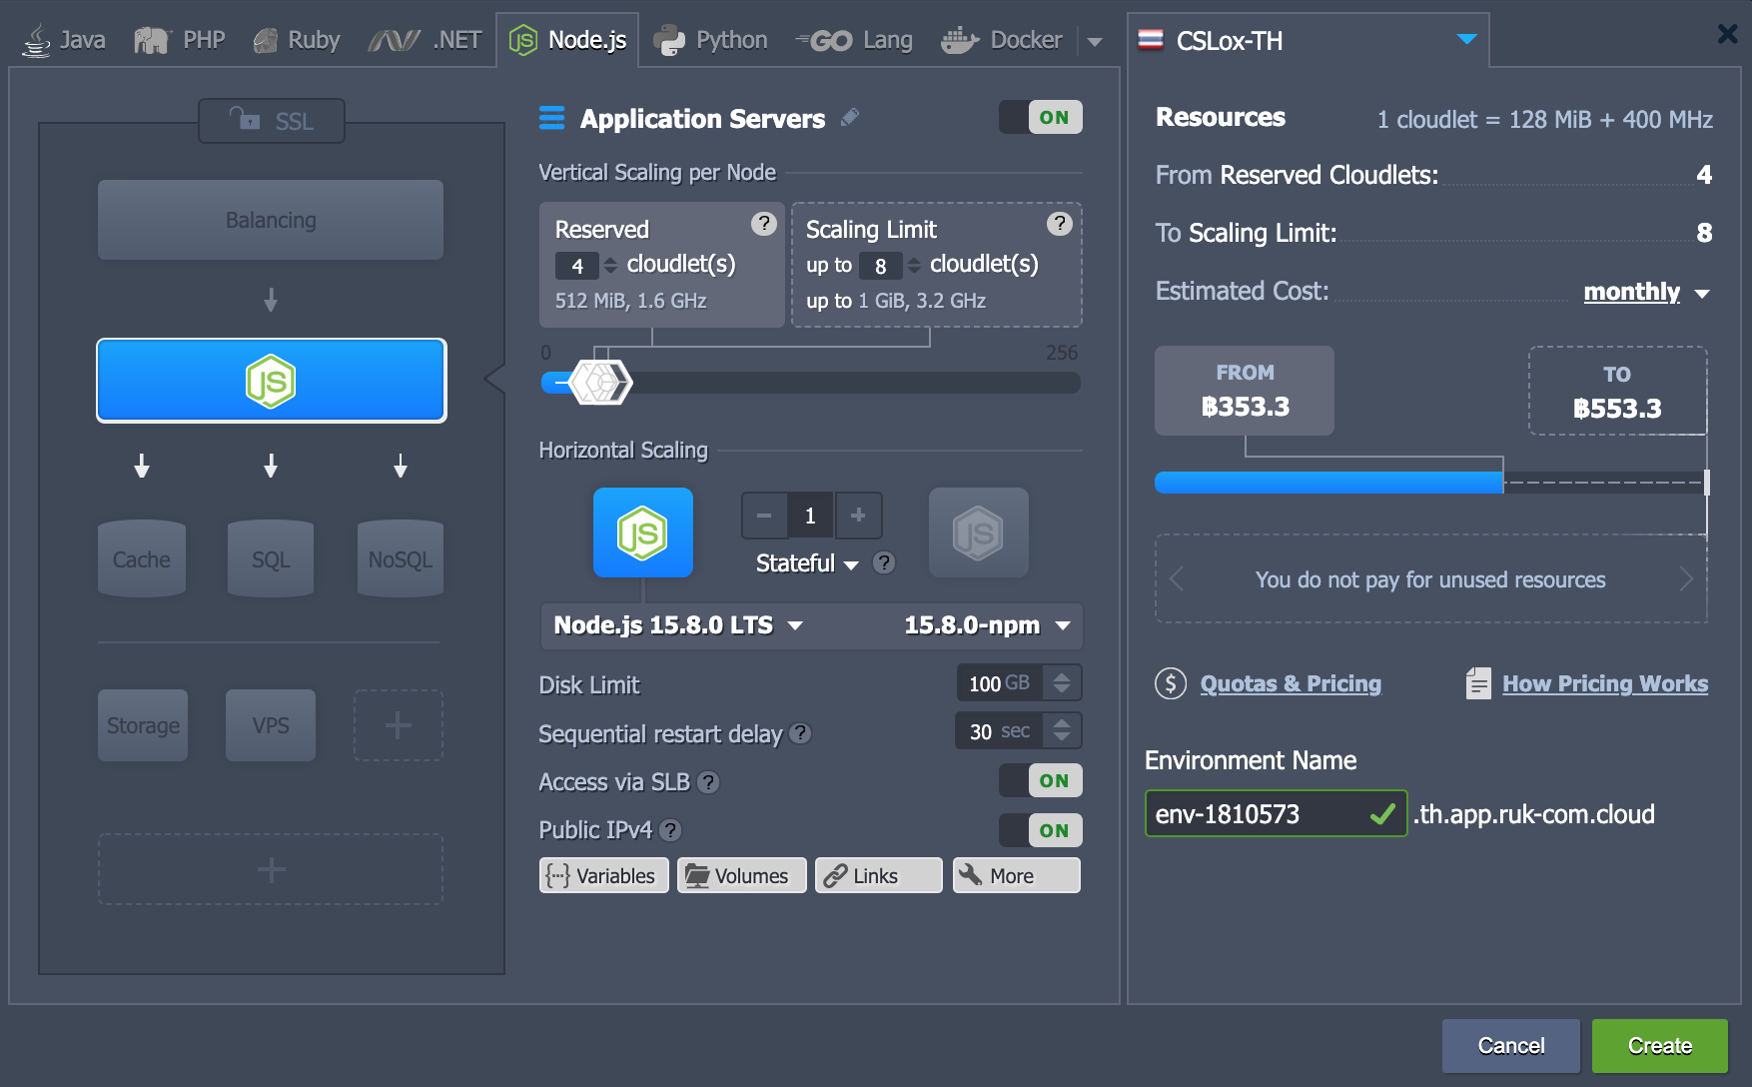Select the NoSQL node block
The image size is (1752, 1087).
[399, 558]
